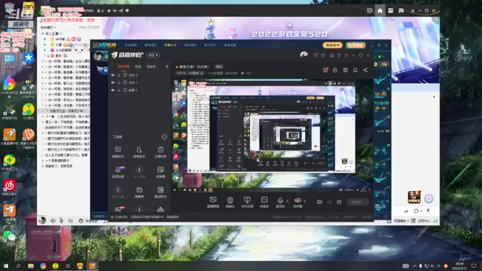Open the microphone options arrow

point(287,201)
